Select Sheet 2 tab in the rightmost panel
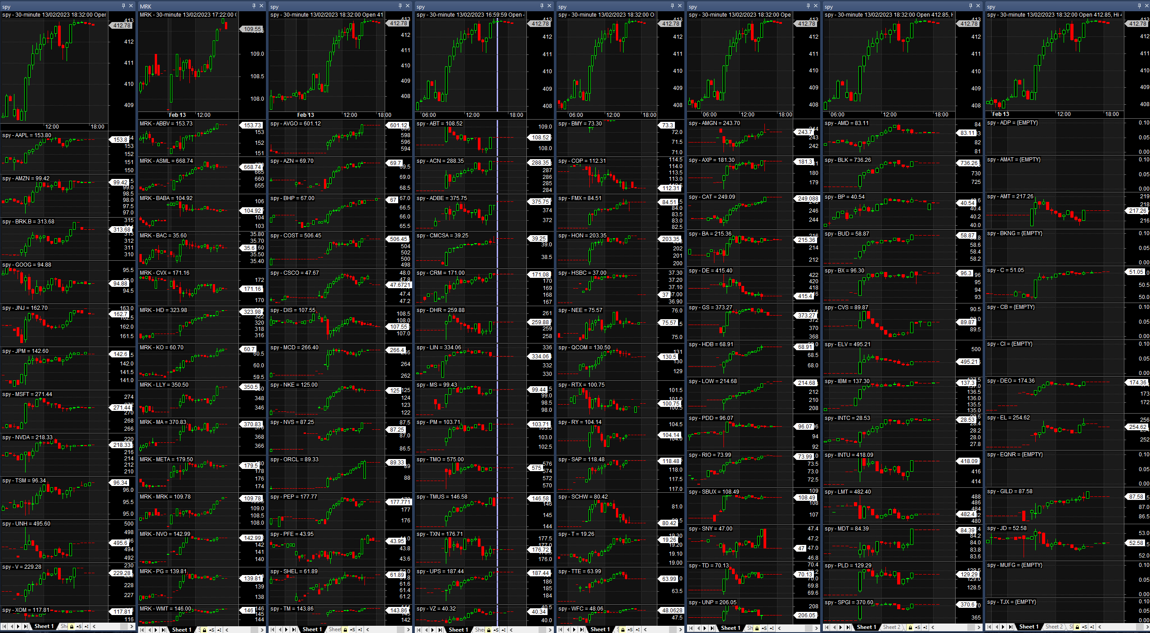This screenshot has height=633, width=1150. tap(1054, 627)
